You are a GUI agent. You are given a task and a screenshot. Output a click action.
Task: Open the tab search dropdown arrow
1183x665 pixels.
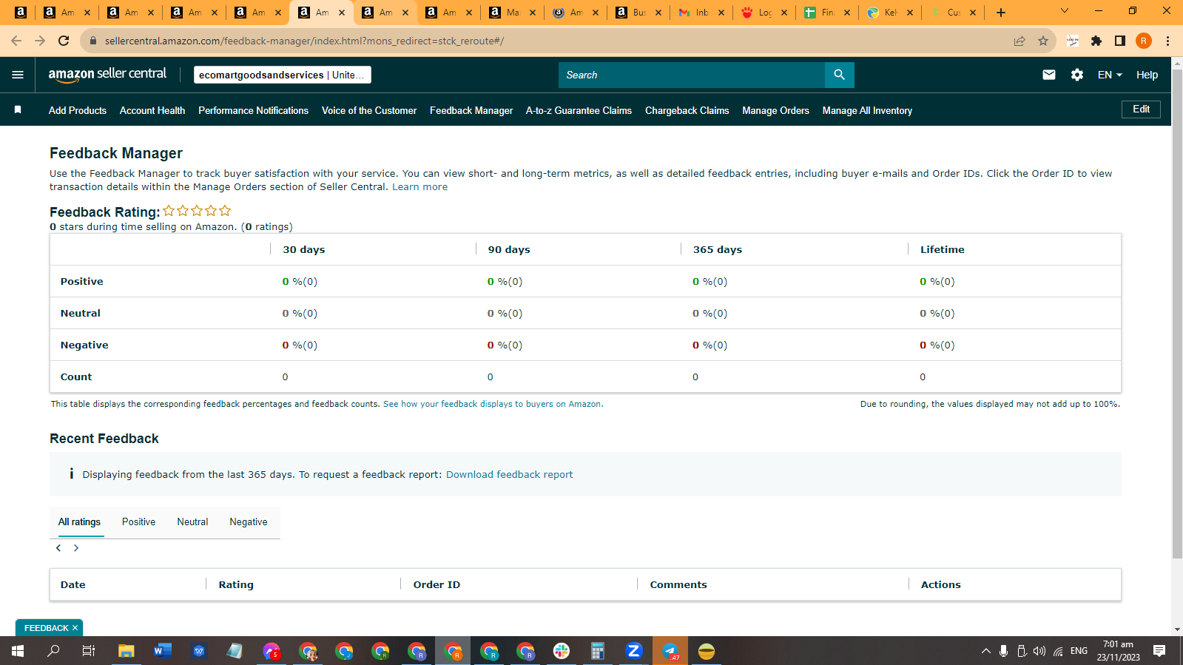1065,11
